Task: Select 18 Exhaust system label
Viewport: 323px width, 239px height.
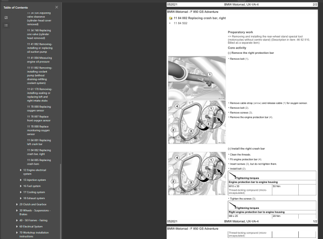Action: pos(34,198)
